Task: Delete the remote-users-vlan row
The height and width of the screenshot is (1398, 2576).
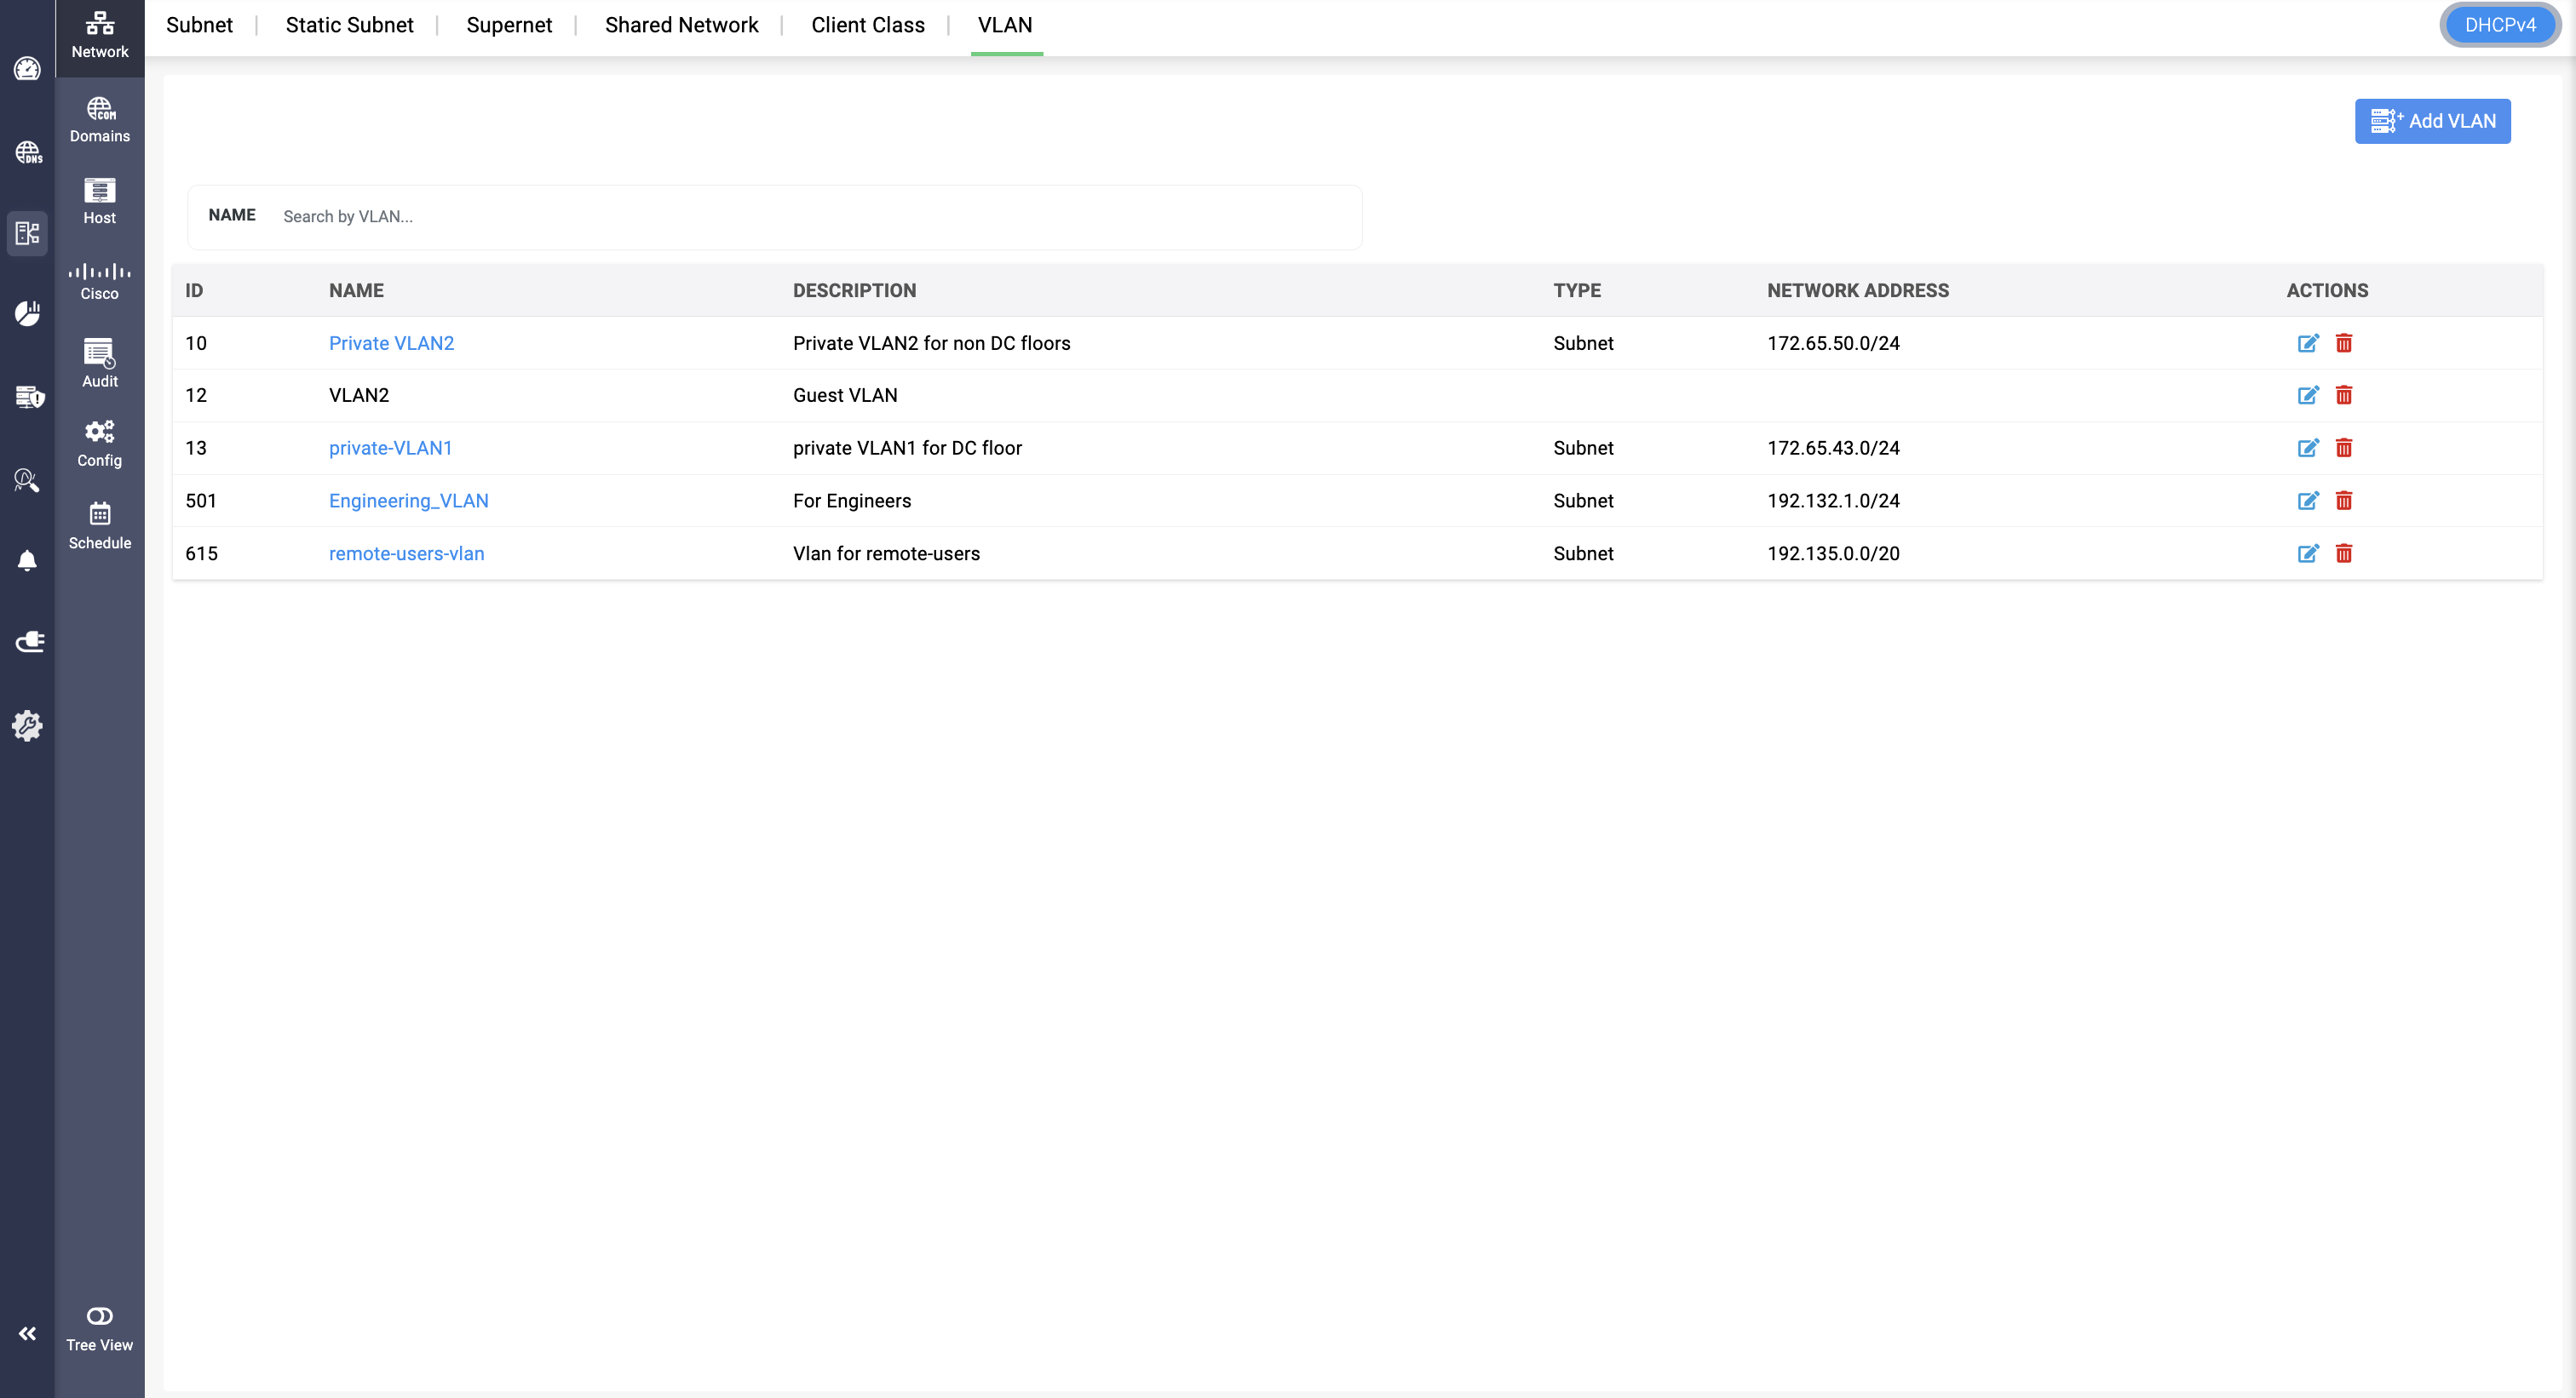Action: [2343, 553]
